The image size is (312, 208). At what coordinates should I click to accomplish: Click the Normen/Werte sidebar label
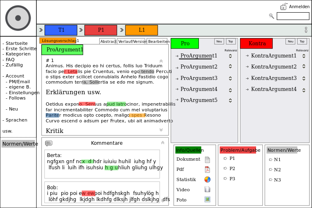pyautogui.click(x=18, y=144)
